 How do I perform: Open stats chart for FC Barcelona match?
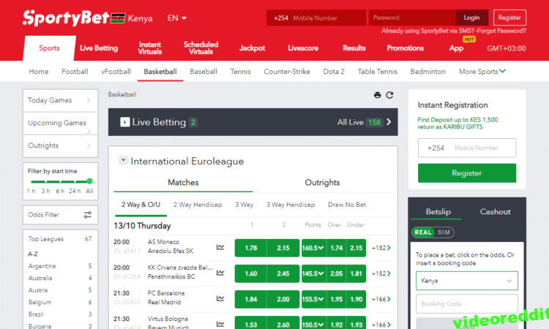click(x=220, y=298)
